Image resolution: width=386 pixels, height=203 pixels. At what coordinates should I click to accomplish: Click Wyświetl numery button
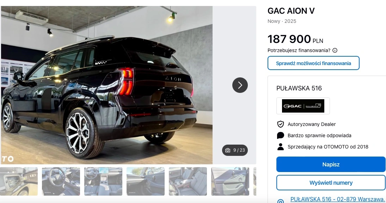click(x=331, y=183)
